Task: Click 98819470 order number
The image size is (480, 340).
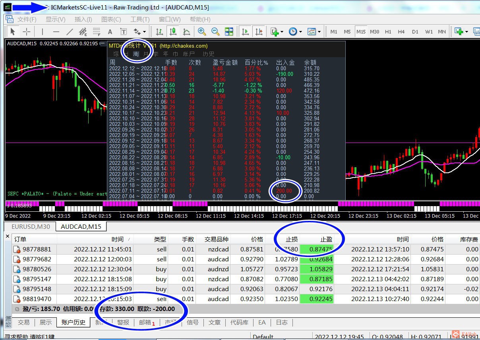Action: [37, 299]
